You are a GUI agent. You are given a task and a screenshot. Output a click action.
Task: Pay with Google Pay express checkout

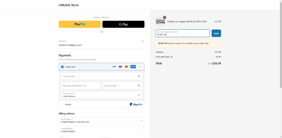point(123,24)
